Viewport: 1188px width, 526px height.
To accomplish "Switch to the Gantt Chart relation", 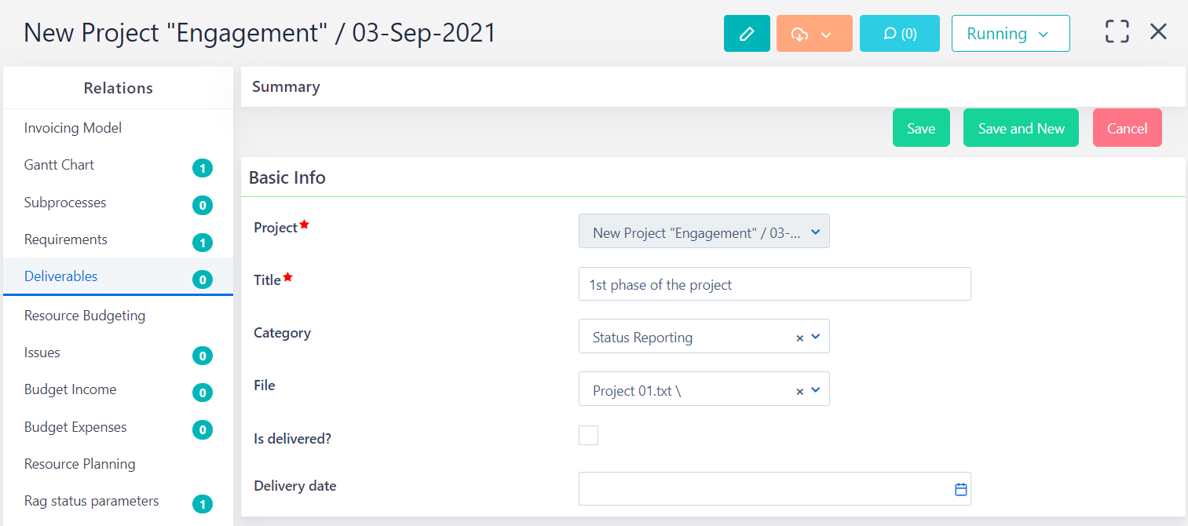I will (x=59, y=164).
